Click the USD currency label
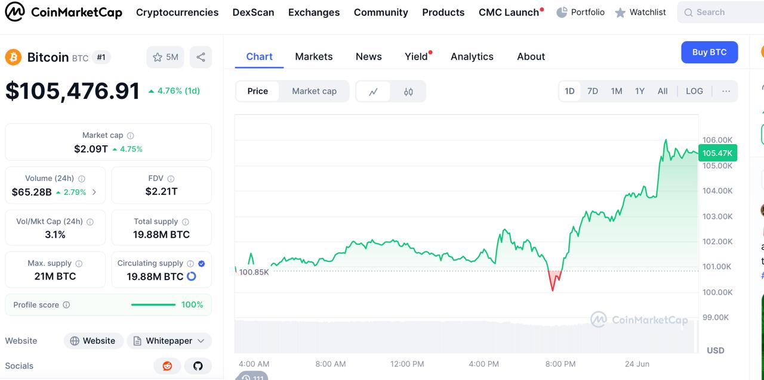This screenshot has width=764, height=380. coord(716,350)
